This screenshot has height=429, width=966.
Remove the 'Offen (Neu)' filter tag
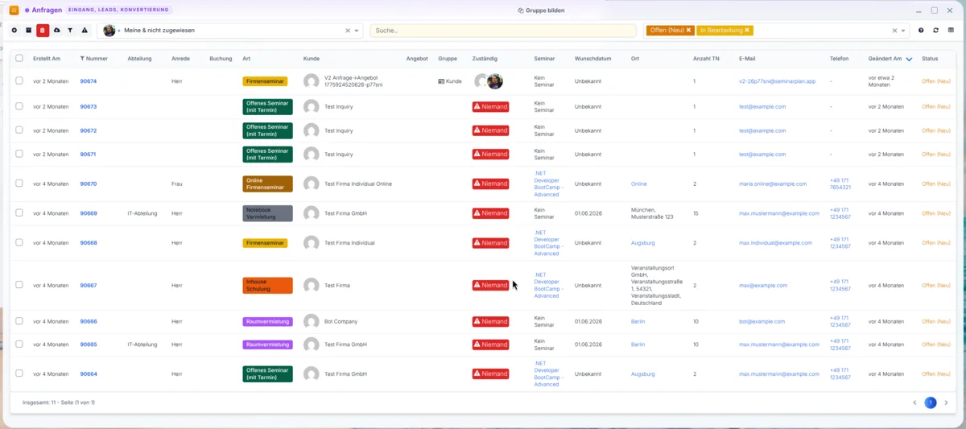(688, 31)
